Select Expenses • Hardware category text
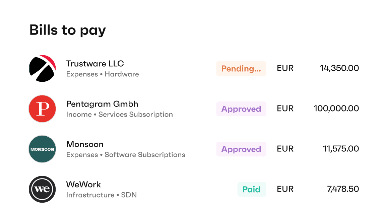Viewport: 388px width, 213px height. (103, 74)
